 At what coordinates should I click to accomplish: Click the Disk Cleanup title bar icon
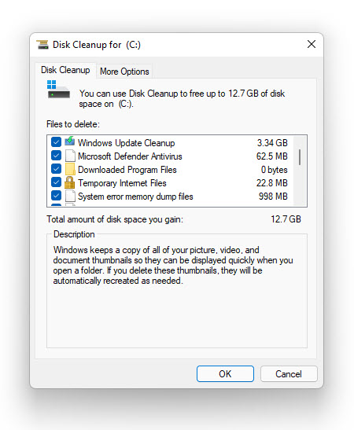click(x=42, y=45)
